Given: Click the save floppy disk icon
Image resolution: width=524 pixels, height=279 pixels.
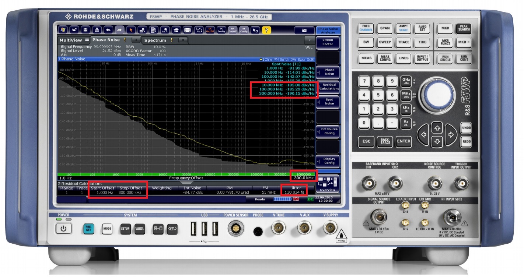Looking at the screenshot, I should (85, 30).
